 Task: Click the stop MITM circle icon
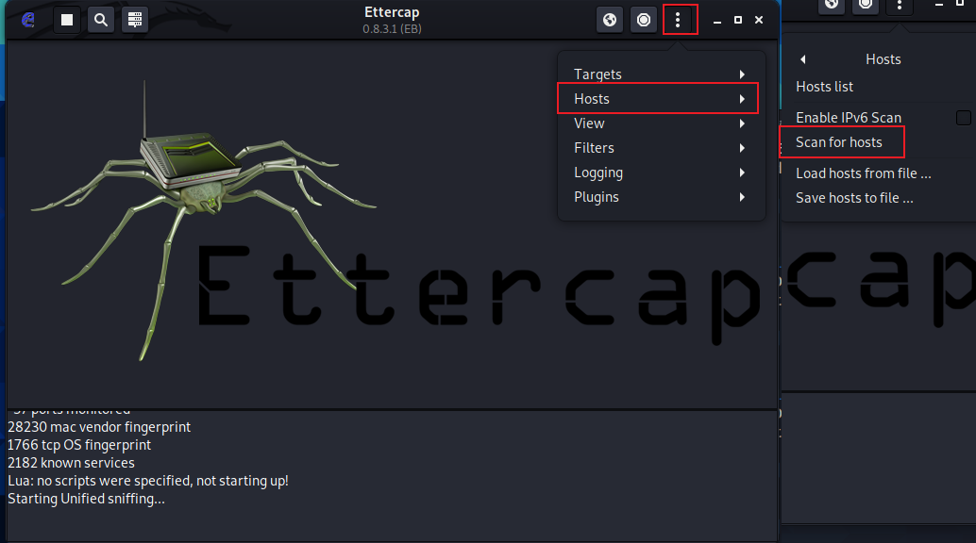click(x=644, y=20)
